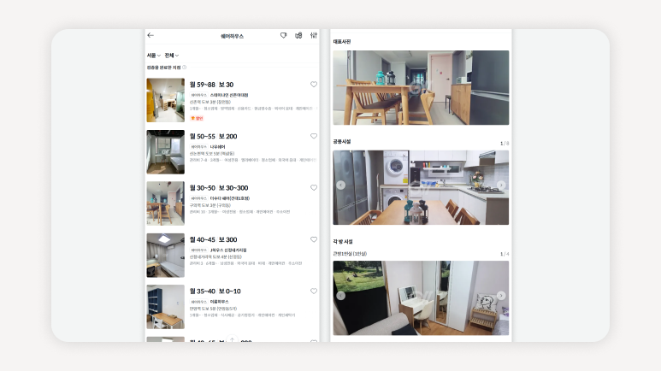Open the filter settings icon in header
The width and height of the screenshot is (661, 371).
click(314, 35)
